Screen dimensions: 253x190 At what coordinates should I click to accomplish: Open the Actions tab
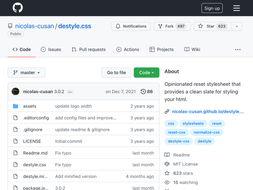point(128,49)
